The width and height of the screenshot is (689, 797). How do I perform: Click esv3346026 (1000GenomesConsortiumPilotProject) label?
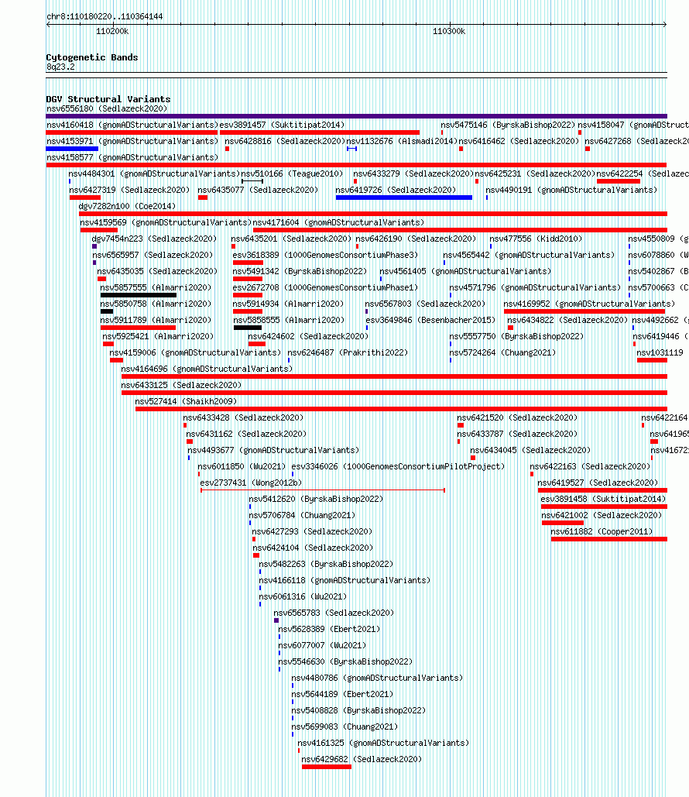pyautogui.click(x=398, y=466)
